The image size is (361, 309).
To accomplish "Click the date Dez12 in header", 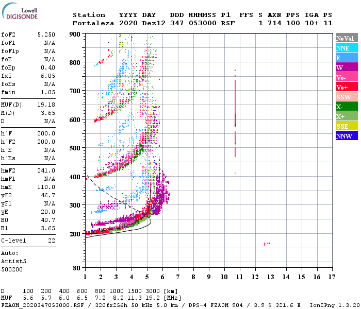I will coord(154,23).
